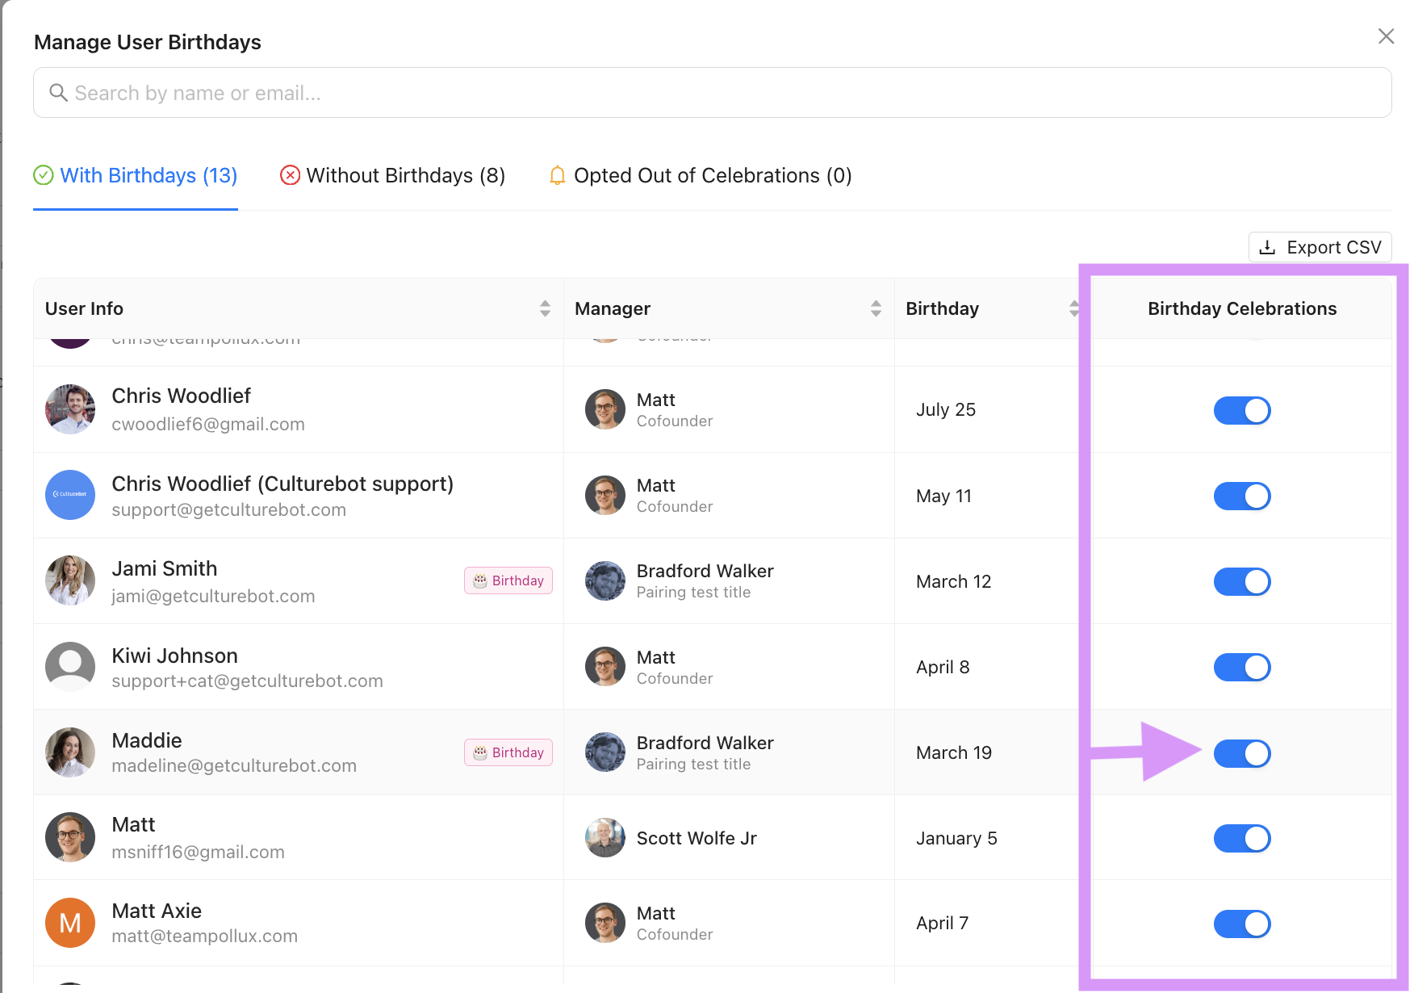
Task: Toggle celebrations for July 25 birthday
Action: coord(1242,411)
